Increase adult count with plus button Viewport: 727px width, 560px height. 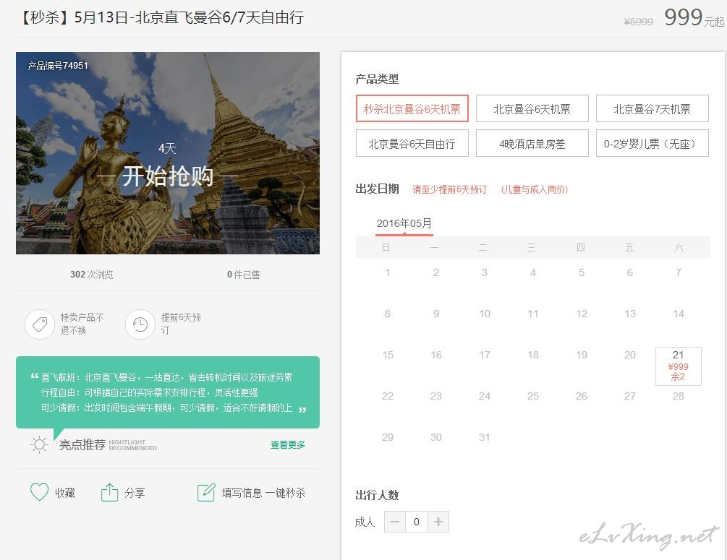(x=438, y=522)
